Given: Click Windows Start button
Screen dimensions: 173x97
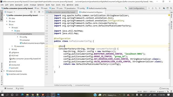Looking at the screenshot, I should [2, 95].
